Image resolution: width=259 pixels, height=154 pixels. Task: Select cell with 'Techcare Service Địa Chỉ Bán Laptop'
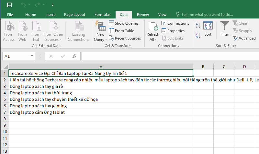101,73
